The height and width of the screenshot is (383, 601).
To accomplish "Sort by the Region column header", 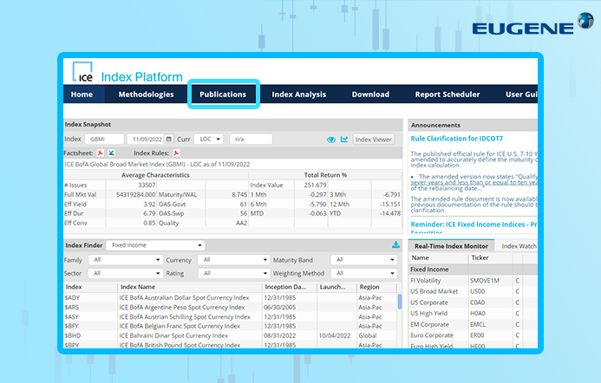I will tap(376, 287).
